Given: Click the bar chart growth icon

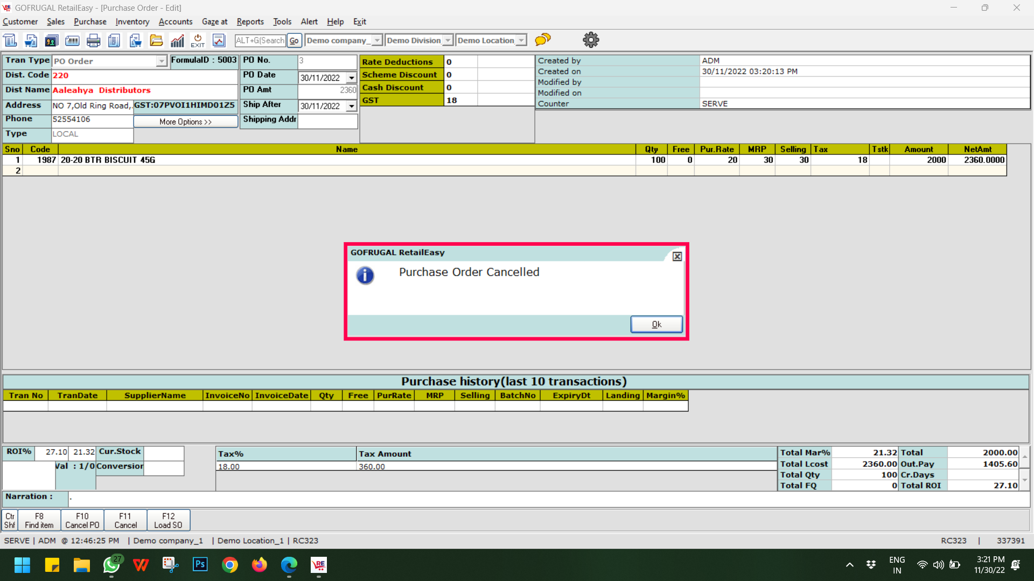Looking at the screenshot, I should coord(177,40).
